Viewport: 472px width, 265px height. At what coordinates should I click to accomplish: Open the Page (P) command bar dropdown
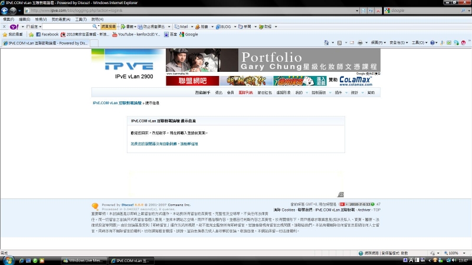(378, 42)
